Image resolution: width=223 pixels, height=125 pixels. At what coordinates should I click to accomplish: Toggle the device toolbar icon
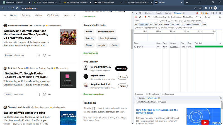pyautogui.click(x=140, y=13)
